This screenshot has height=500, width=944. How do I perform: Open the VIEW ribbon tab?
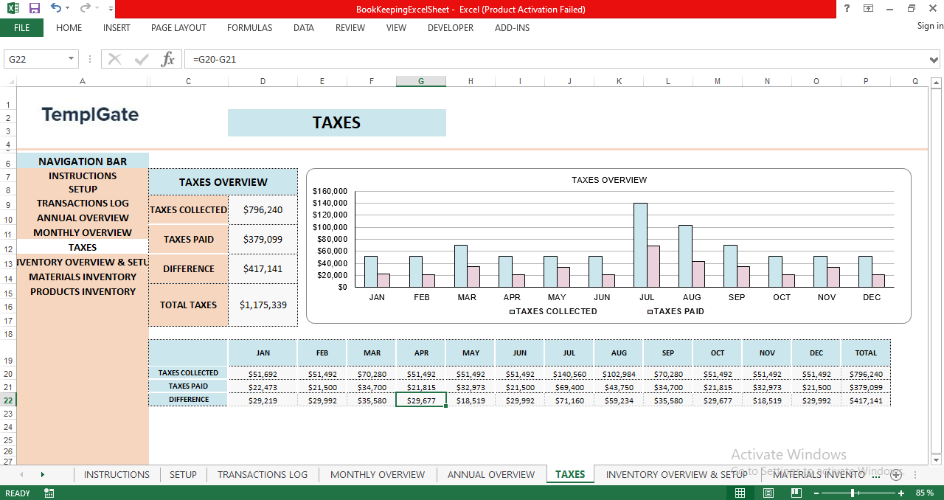coord(396,28)
